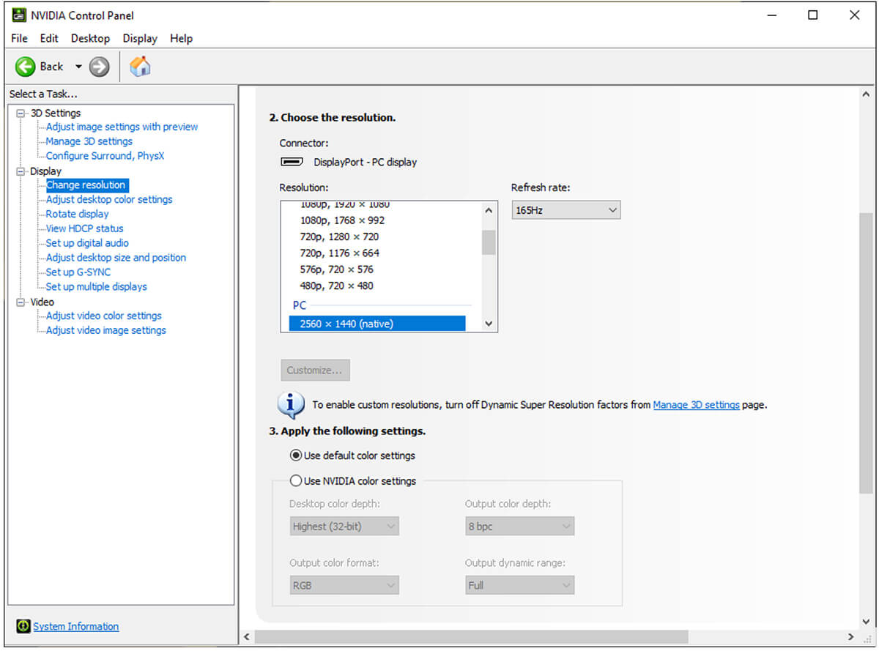Open Set up G-SYNC task

(x=78, y=272)
